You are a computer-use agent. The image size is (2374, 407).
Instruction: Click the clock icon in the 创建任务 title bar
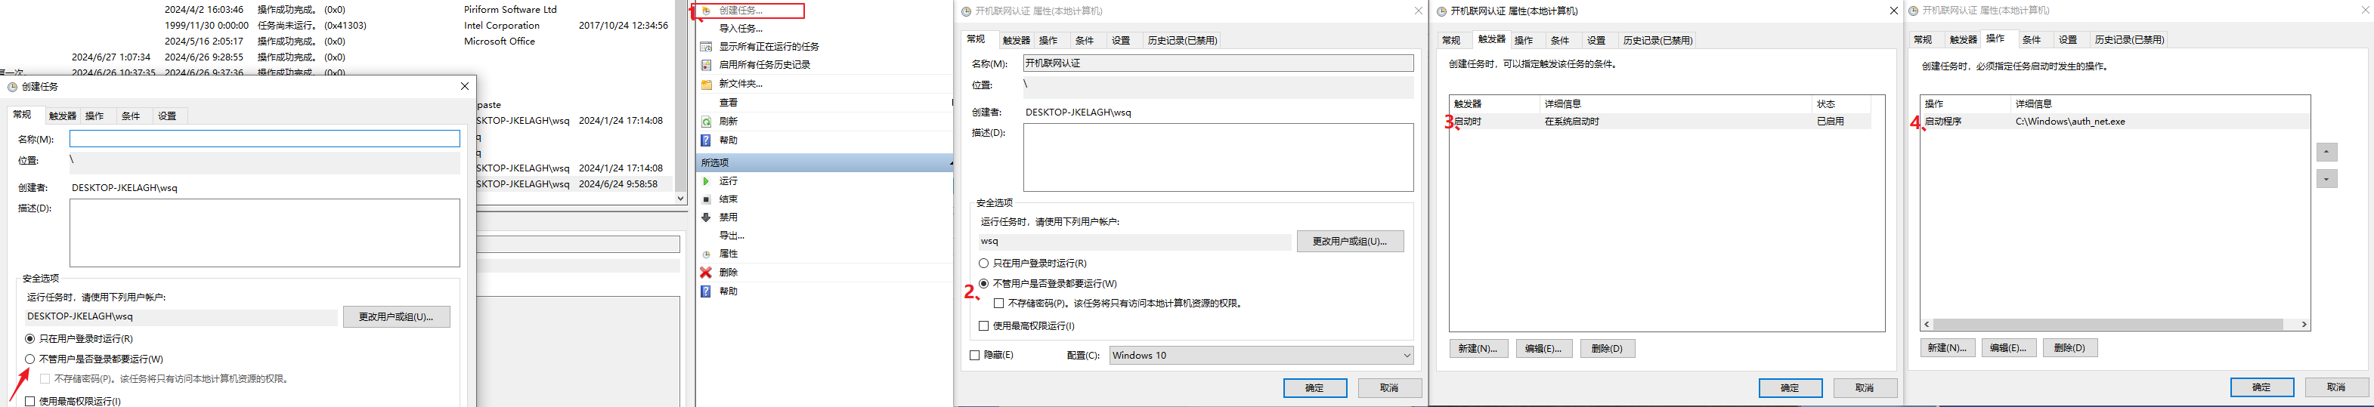[13, 87]
